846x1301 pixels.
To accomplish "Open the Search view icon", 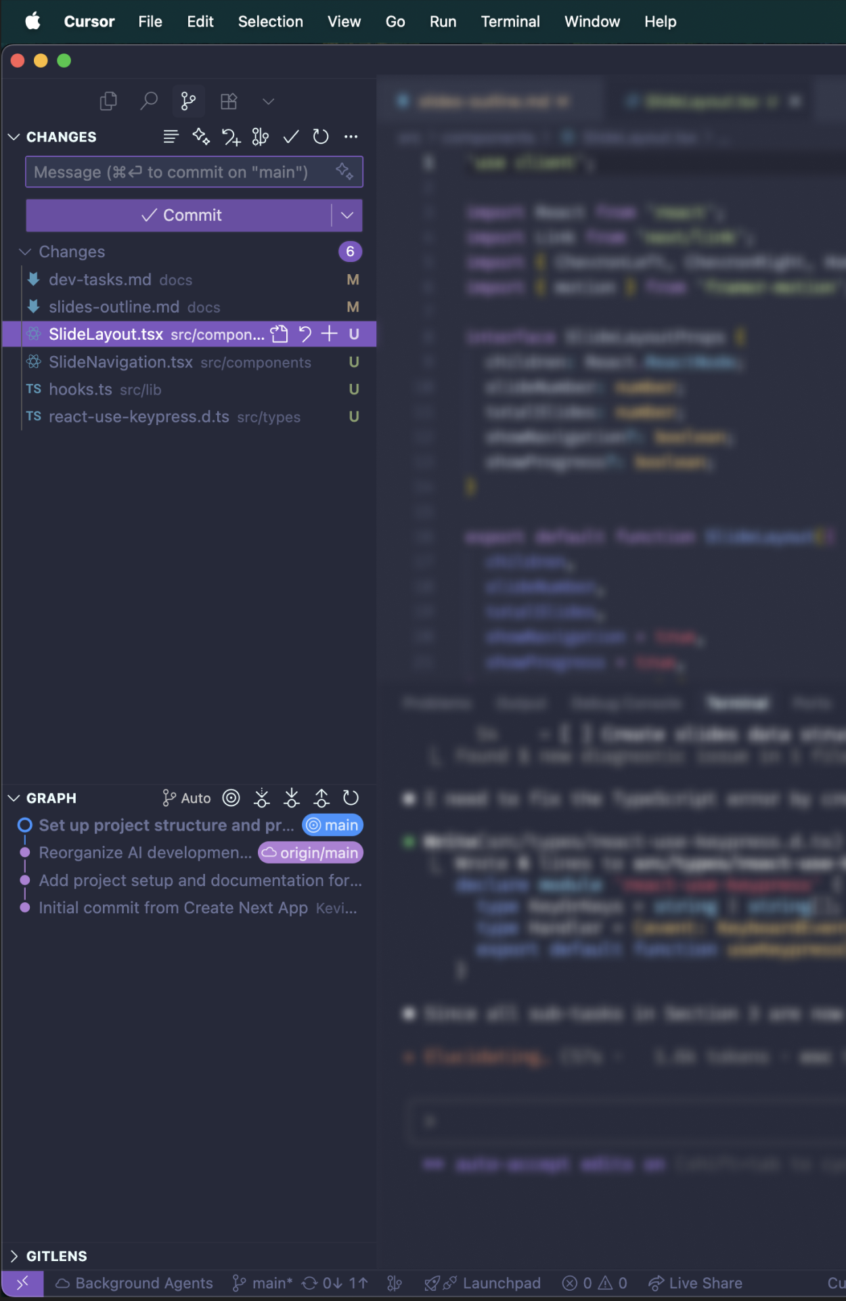I will [148, 102].
